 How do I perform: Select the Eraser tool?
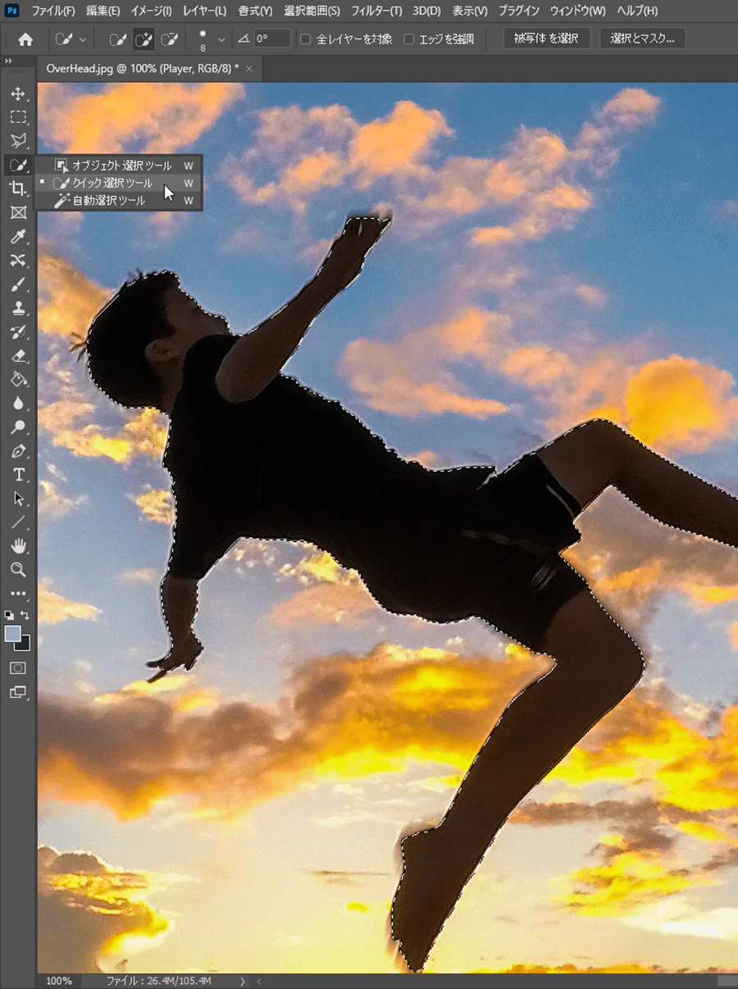[18, 356]
